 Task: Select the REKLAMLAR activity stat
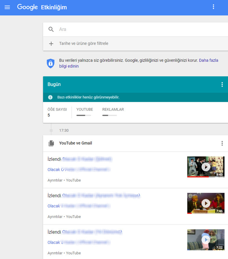click(113, 112)
